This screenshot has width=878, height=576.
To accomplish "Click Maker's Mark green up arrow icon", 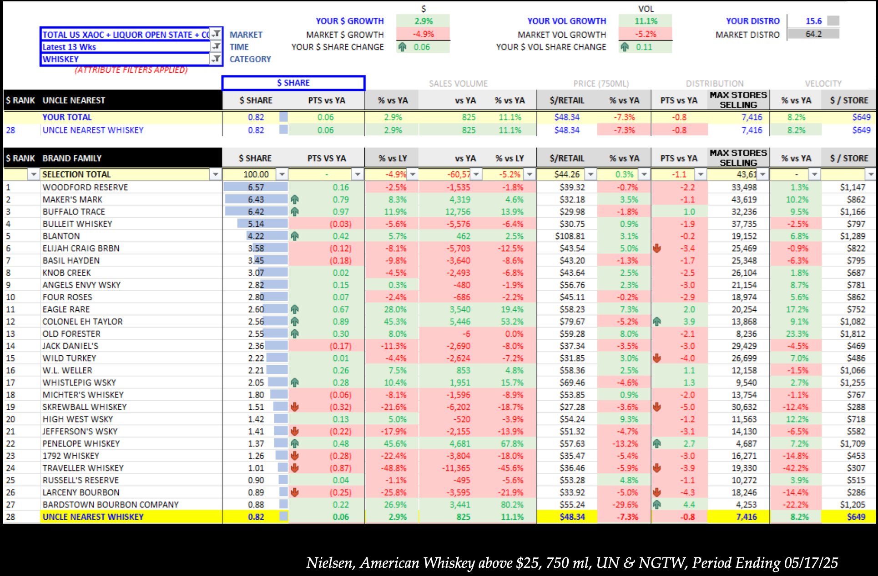I will pos(295,199).
